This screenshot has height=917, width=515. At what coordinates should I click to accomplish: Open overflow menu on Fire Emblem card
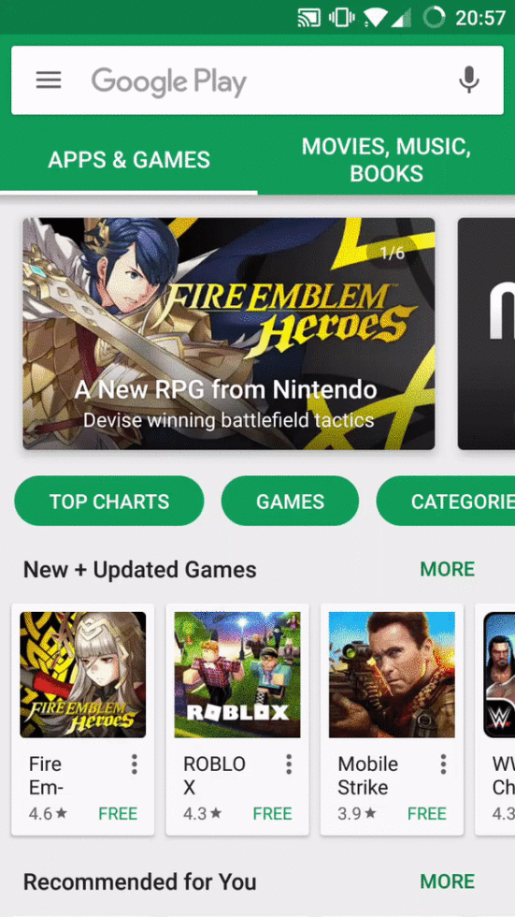click(x=135, y=764)
